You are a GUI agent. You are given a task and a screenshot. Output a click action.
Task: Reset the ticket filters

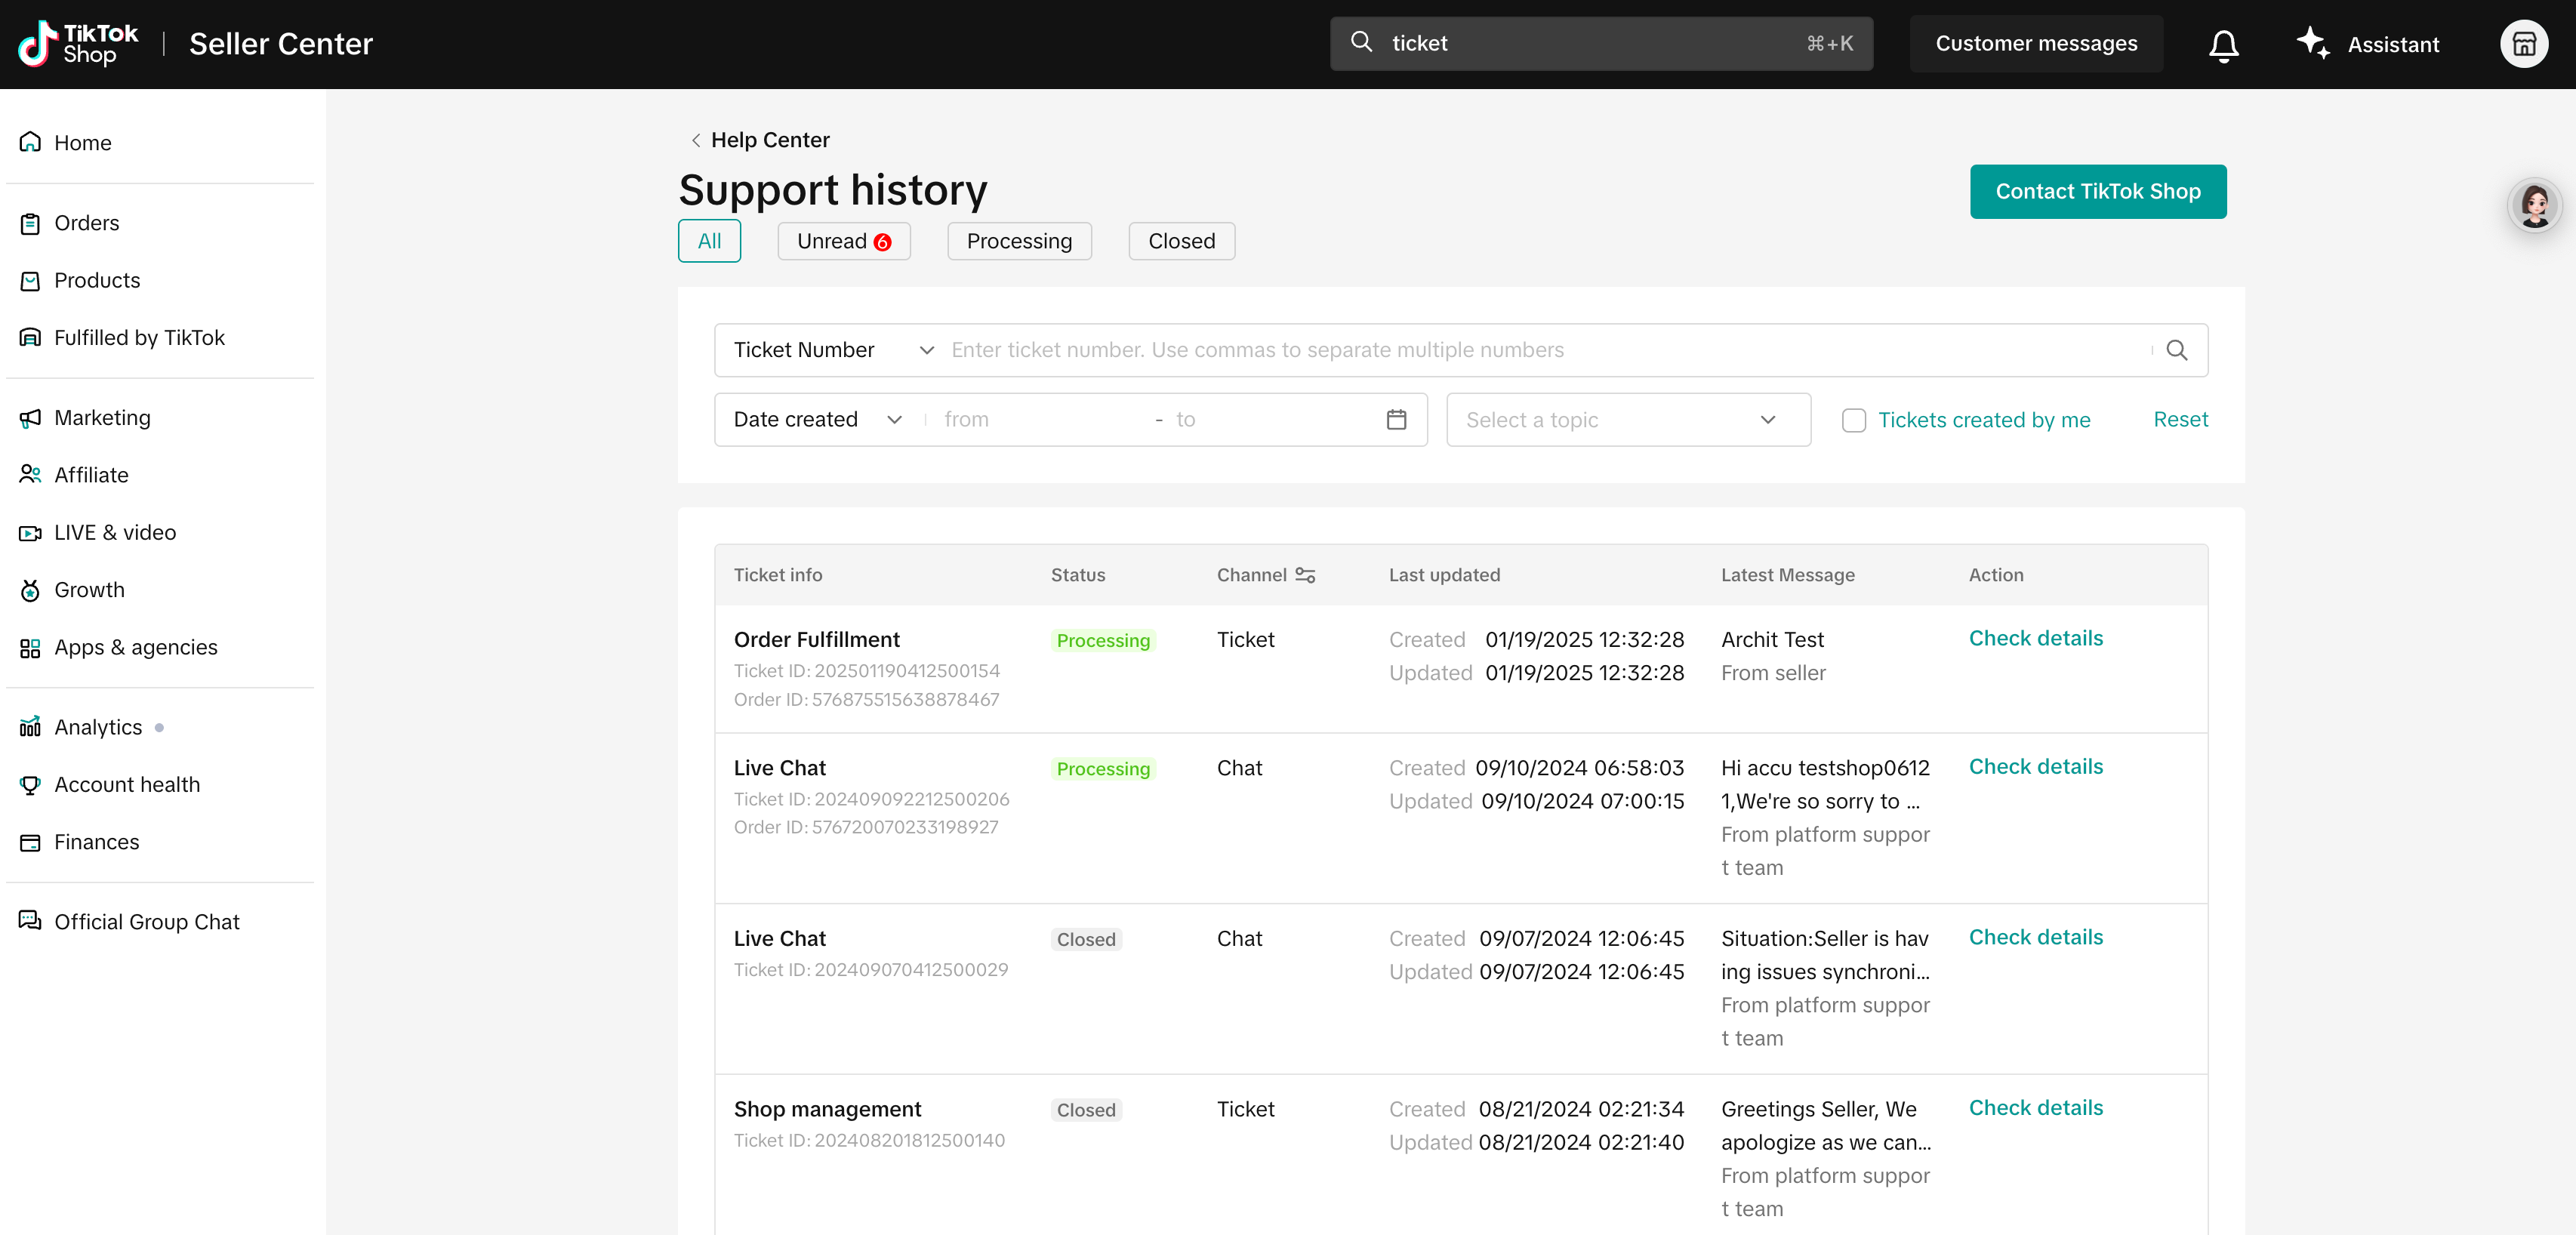tap(2180, 419)
